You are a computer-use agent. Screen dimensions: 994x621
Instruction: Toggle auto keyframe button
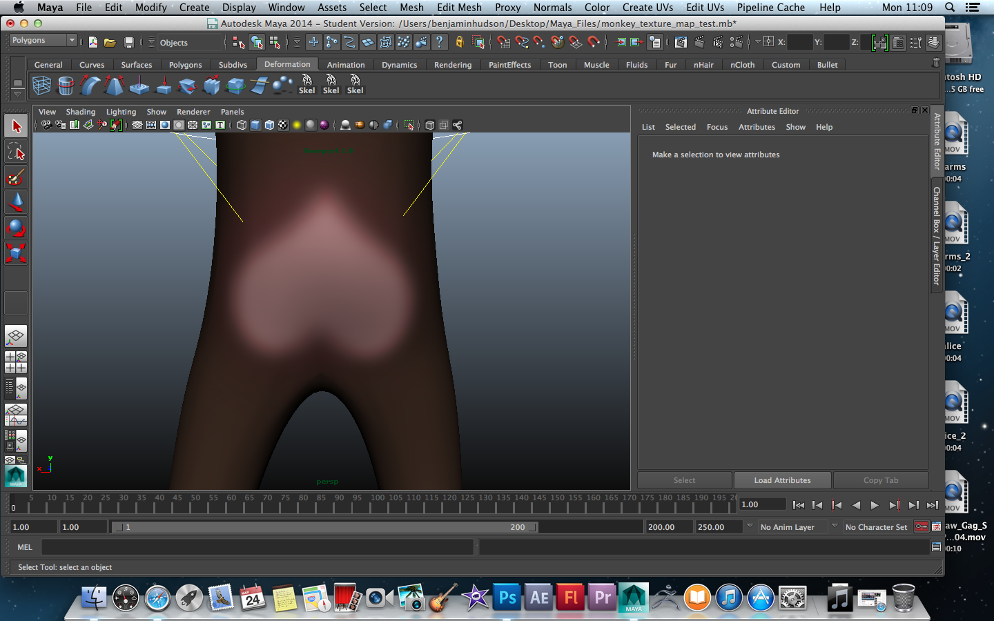click(x=921, y=527)
